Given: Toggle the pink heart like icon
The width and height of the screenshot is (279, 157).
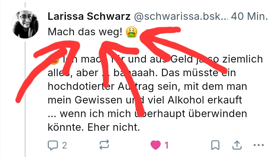Looking at the screenshot, I should (156, 145).
